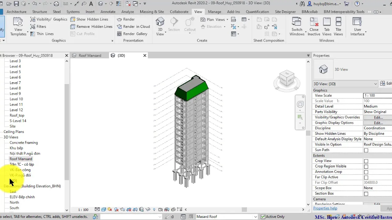Open Visibility/Graphics overrides from ribbon

[x=49, y=19]
